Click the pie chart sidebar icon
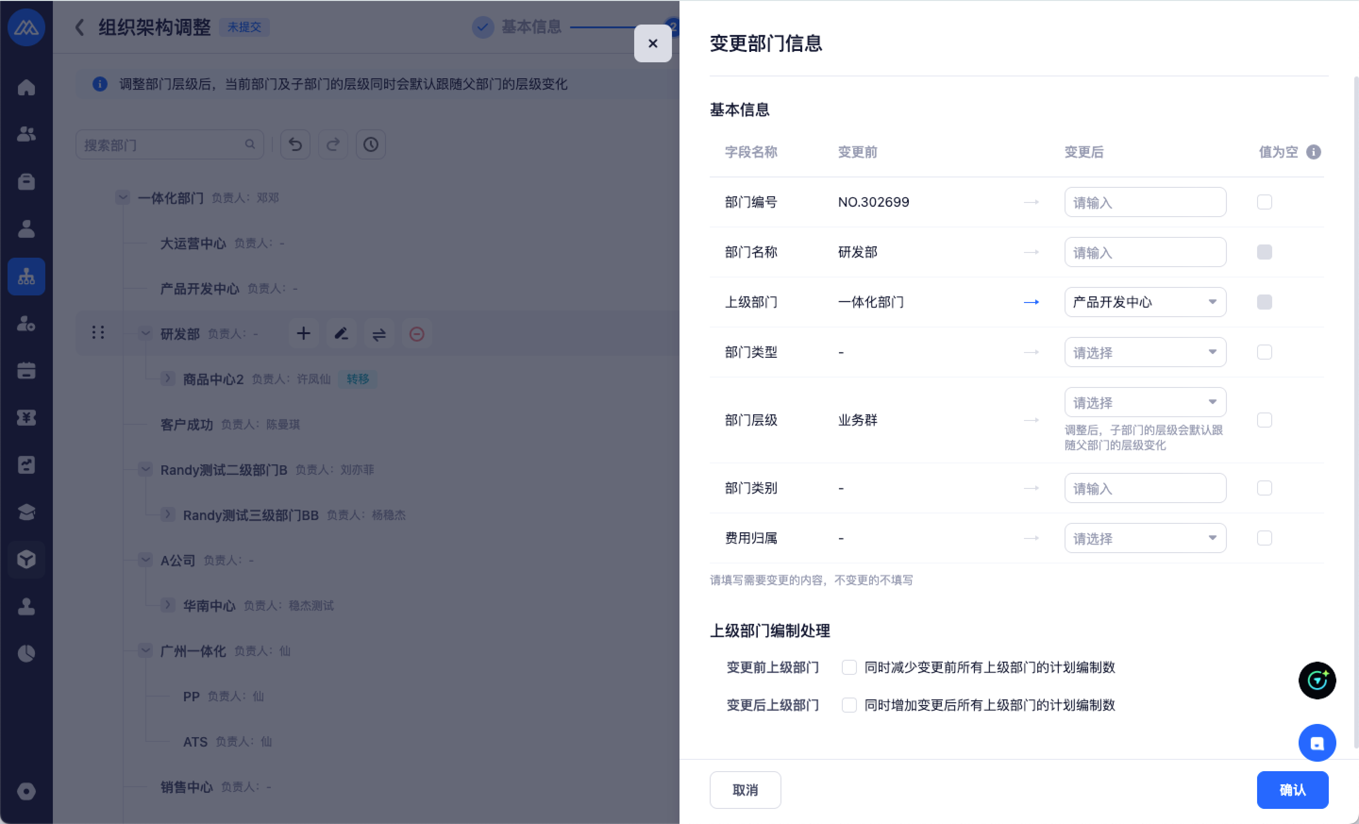Image resolution: width=1359 pixels, height=824 pixels. point(26,654)
